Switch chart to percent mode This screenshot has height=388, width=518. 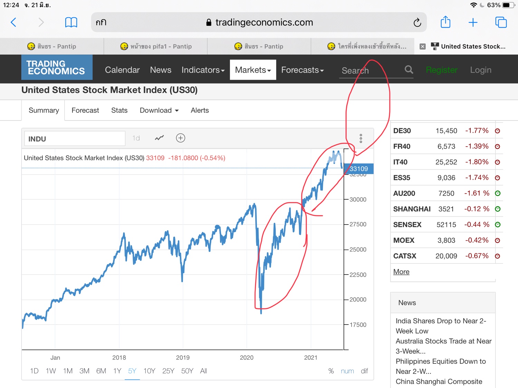pos(331,371)
